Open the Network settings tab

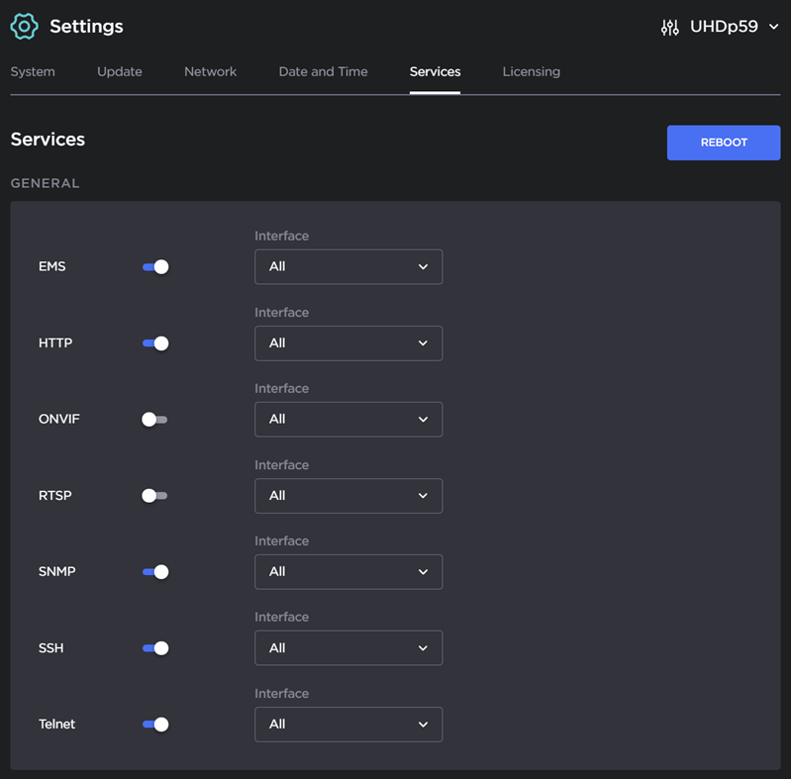[210, 71]
